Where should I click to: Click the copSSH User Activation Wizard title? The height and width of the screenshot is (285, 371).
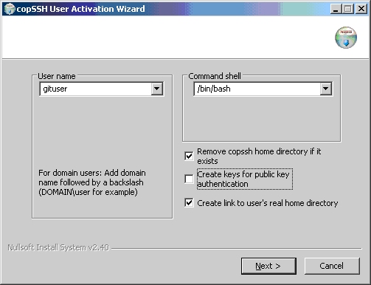[80, 9]
